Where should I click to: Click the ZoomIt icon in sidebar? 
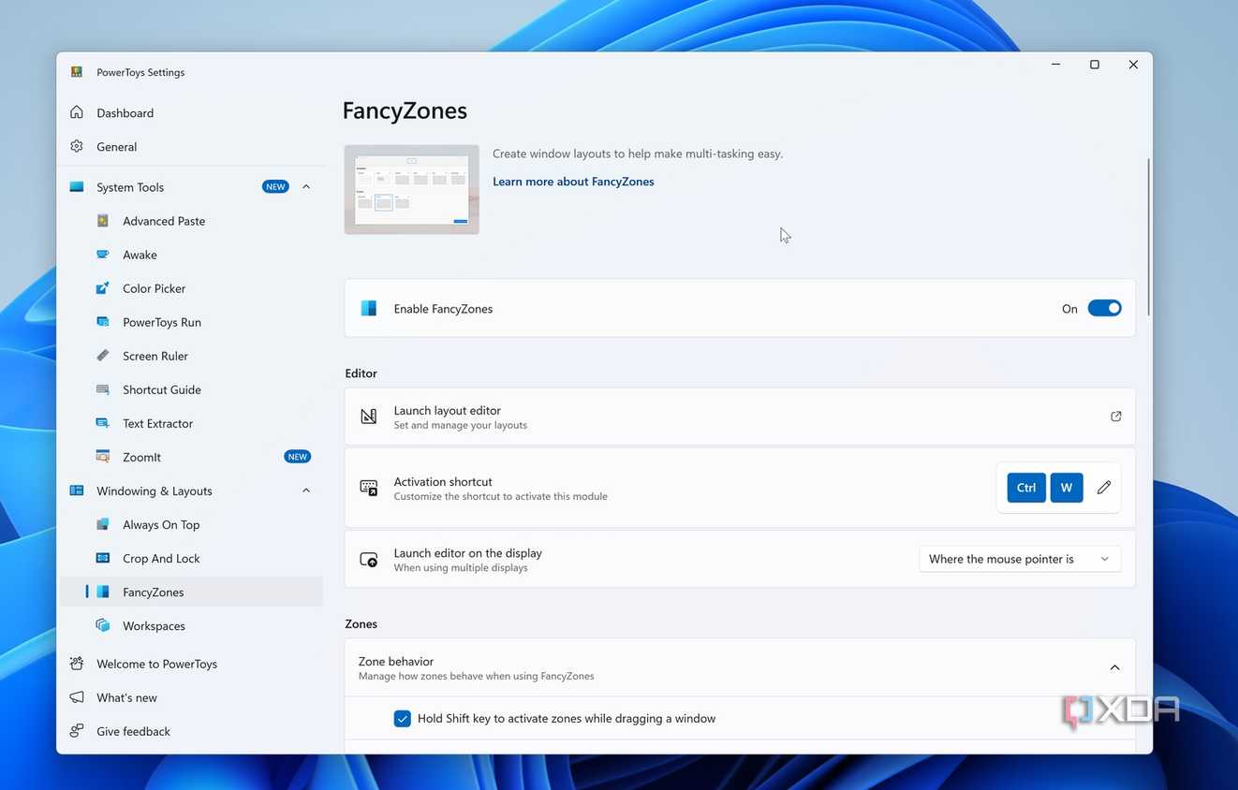pyautogui.click(x=103, y=457)
